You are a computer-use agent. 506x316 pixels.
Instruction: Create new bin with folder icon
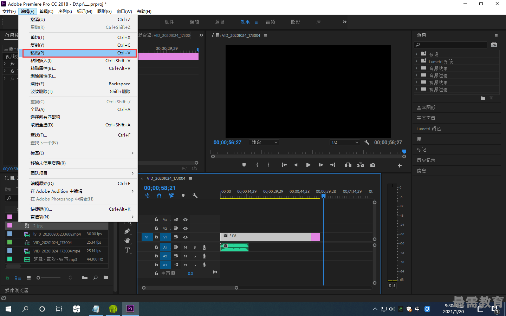click(106, 278)
